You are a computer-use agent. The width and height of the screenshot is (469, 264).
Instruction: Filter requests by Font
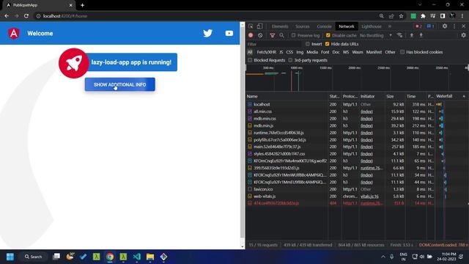tap(325, 52)
